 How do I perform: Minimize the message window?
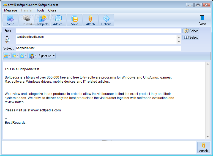pyautogui.click(x=190, y=5)
